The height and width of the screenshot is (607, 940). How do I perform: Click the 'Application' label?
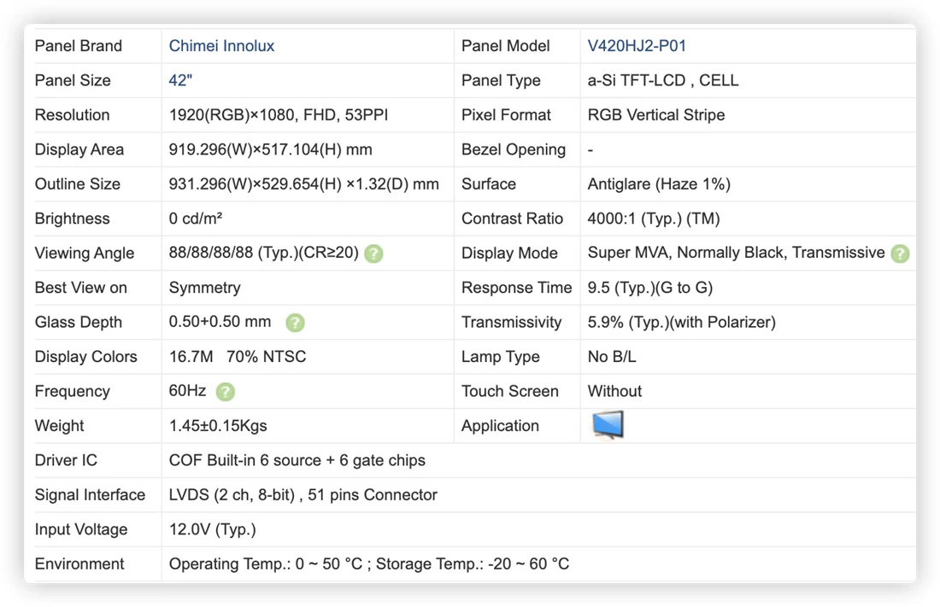click(x=500, y=426)
